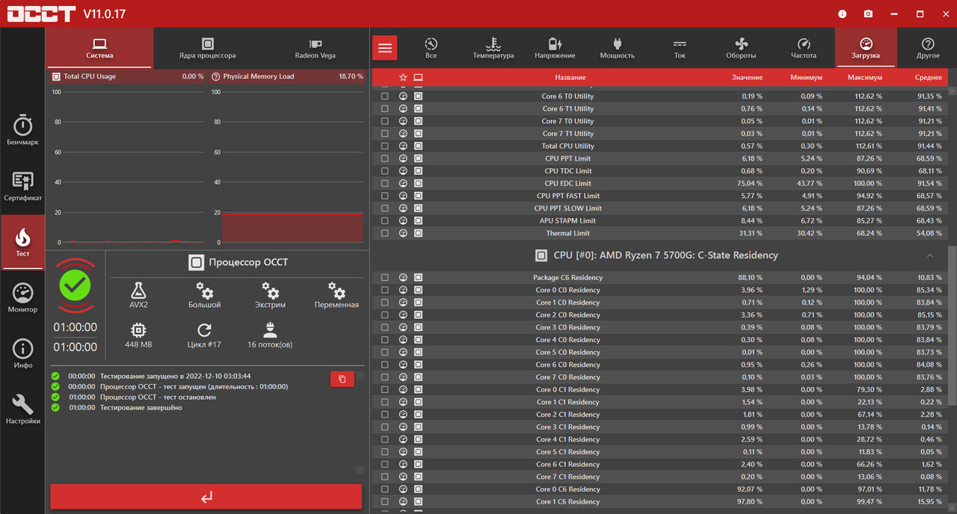This screenshot has height=514, width=957.
Task: Select log entry Тестирование завершёно
Action: 141,407
